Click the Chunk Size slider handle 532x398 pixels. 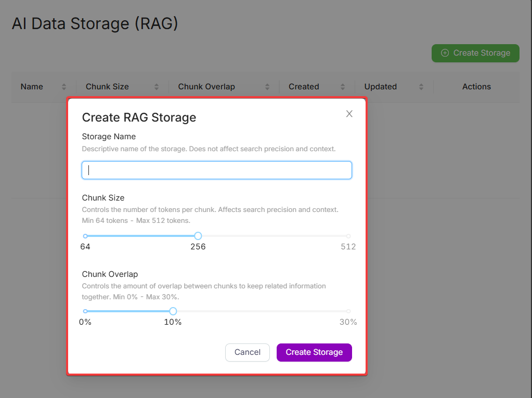coord(198,236)
